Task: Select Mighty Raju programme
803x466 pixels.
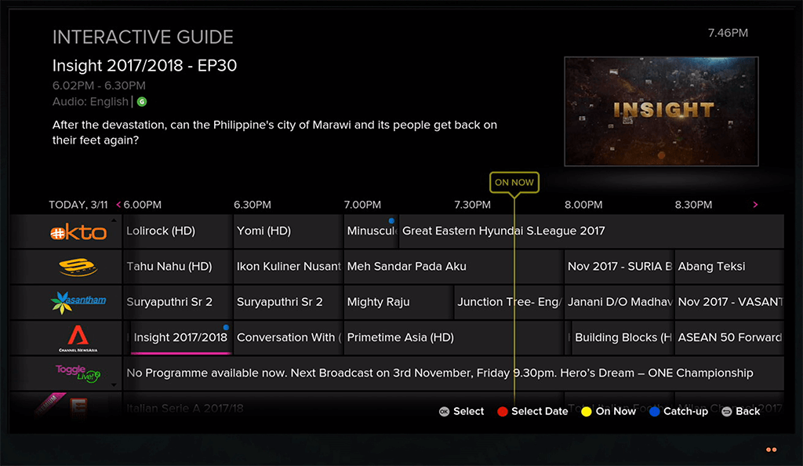Action: coord(398,302)
